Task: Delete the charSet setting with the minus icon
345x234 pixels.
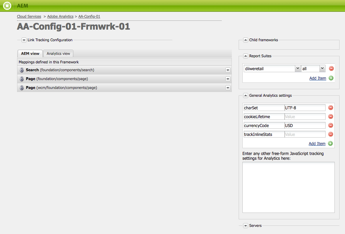Action: [330, 107]
